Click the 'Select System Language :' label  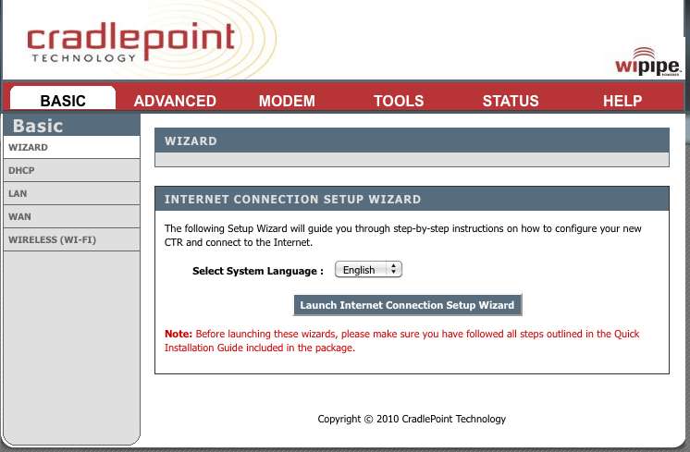(x=258, y=271)
